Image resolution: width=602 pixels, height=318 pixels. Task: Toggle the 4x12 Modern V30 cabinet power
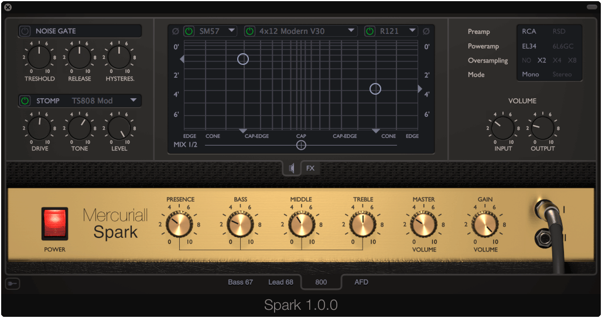pos(249,31)
